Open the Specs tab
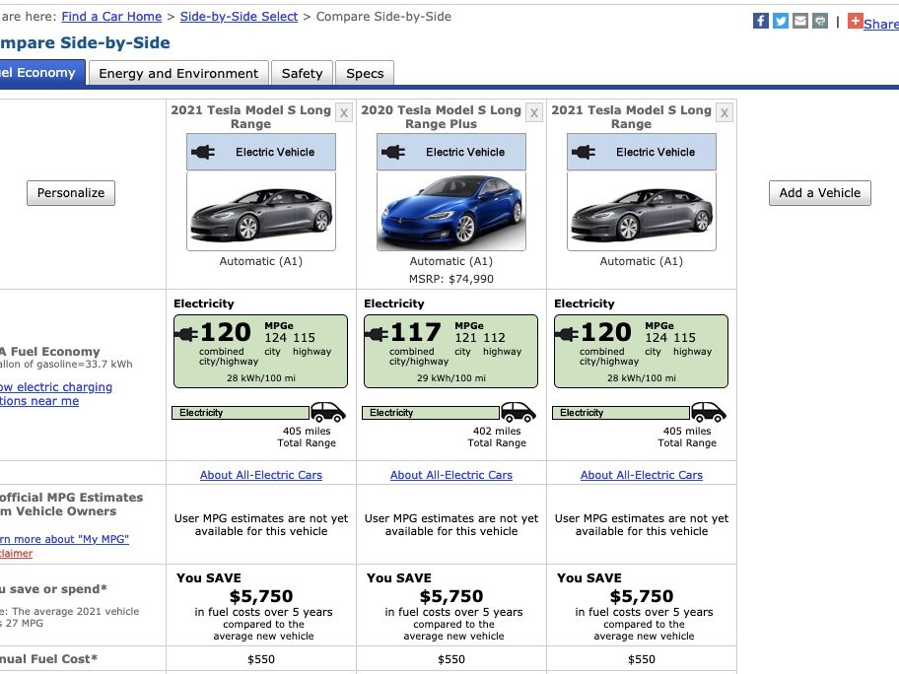 pos(365,73)
